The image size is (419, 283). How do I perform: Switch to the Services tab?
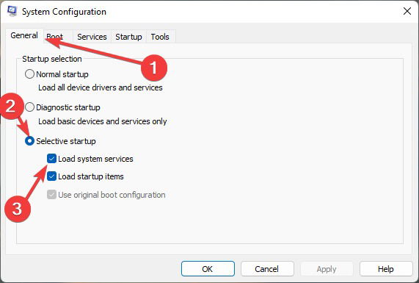pos(92,37)
